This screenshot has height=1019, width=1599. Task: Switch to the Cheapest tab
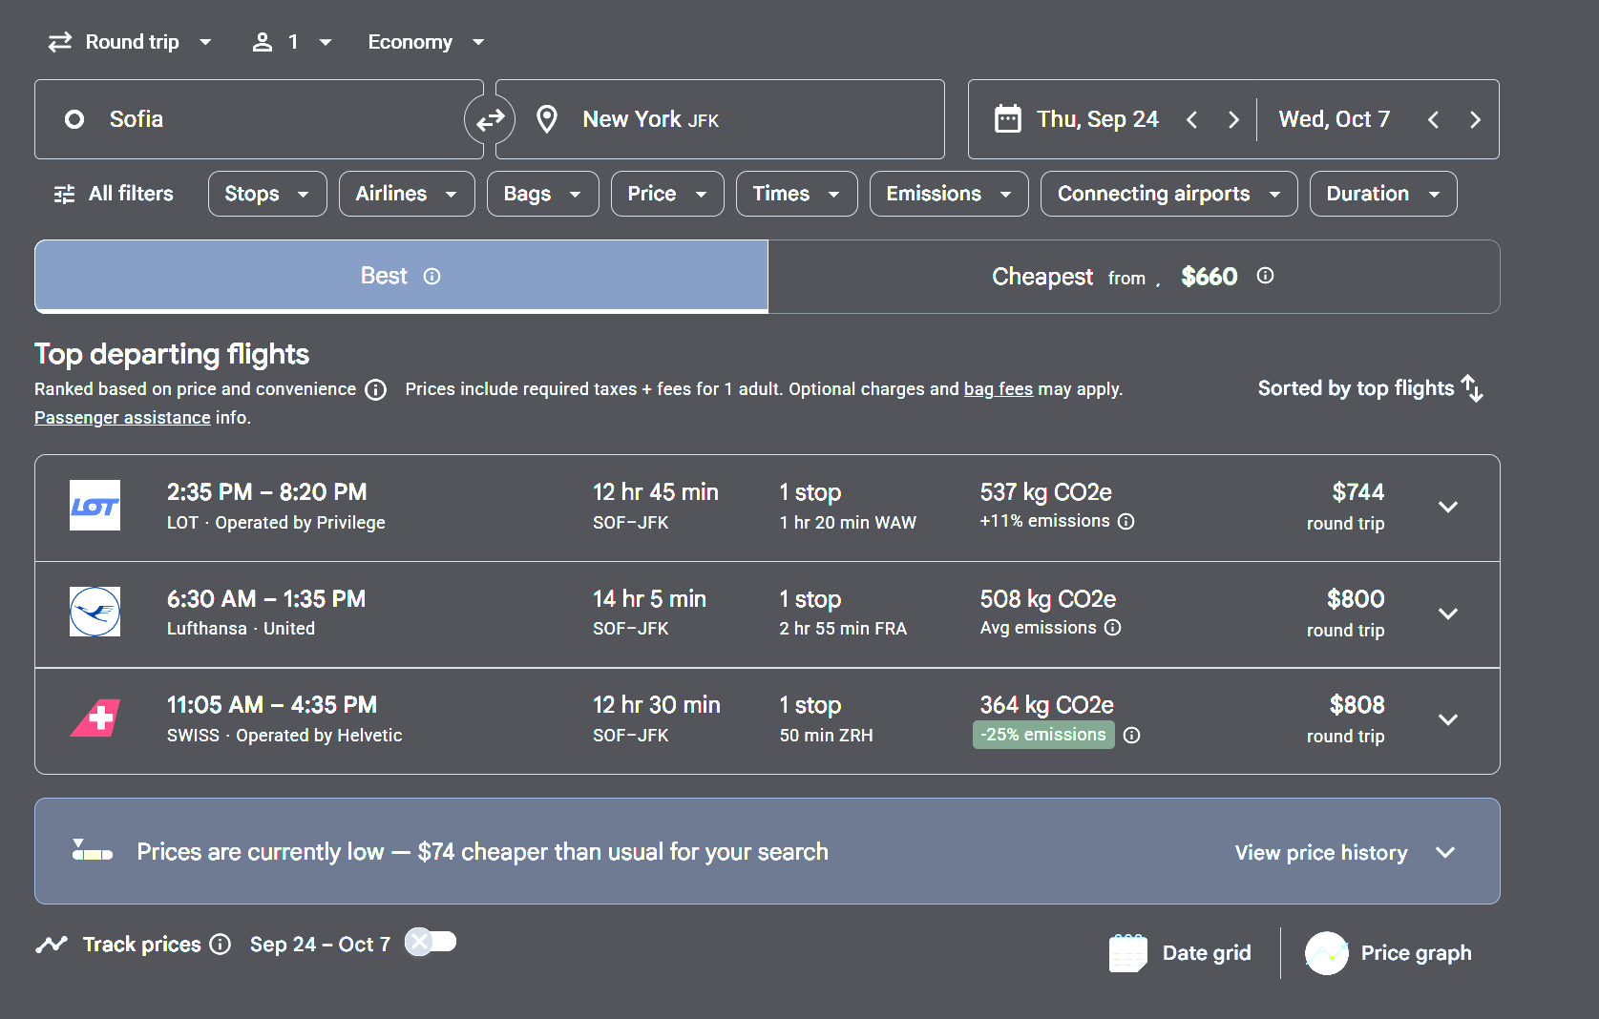click(x=1134, y=277)
